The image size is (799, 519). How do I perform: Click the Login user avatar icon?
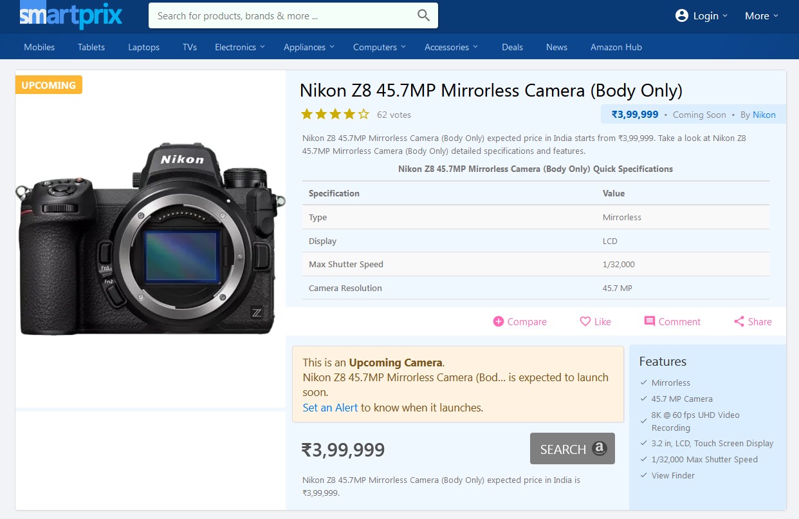click(x=682, y=15)
